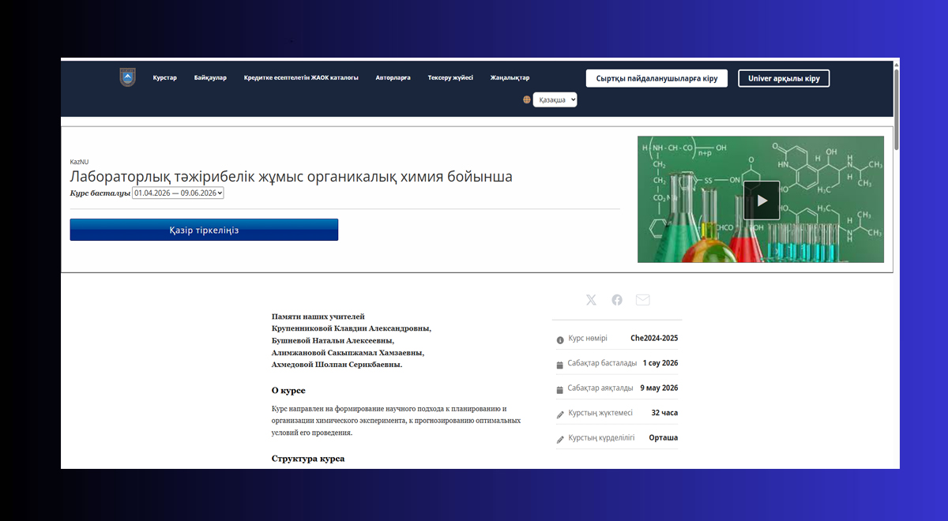Viewport: 948px width, 521px height.
Task: Open Байқаулар menu item
Action: [210, 77]
